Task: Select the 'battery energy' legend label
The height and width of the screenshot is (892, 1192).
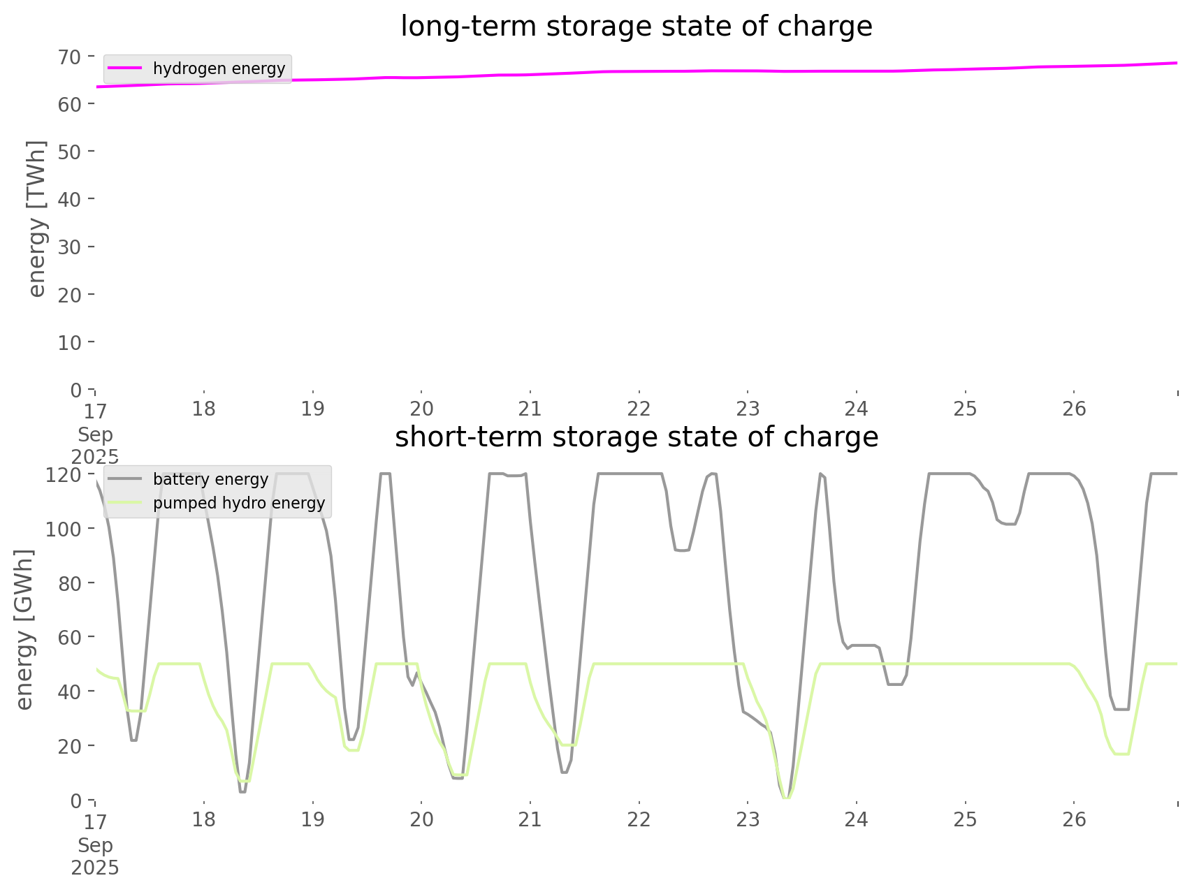Action: (210, 479)
